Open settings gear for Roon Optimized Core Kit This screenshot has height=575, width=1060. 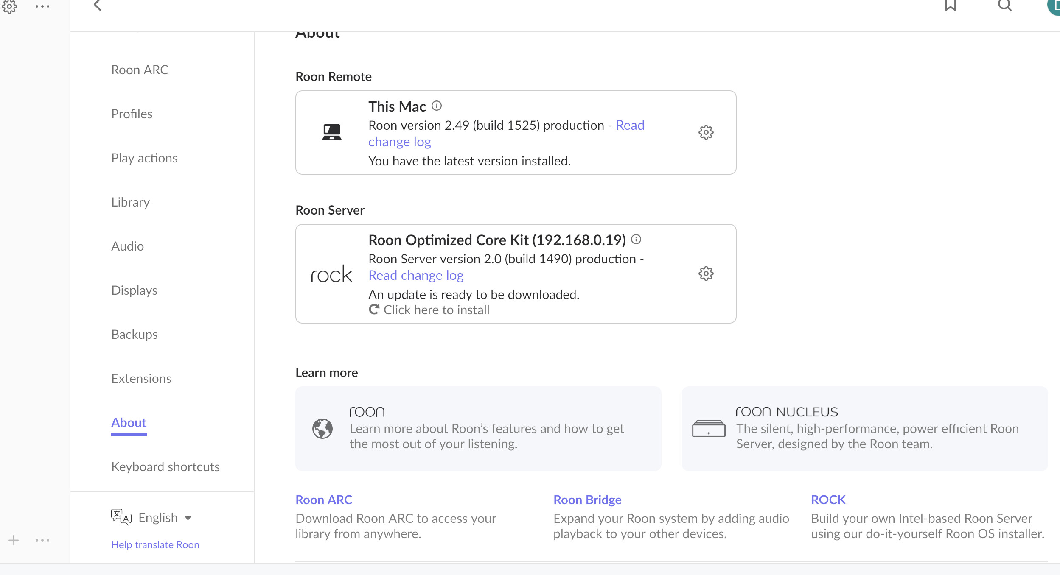[706, 274]
